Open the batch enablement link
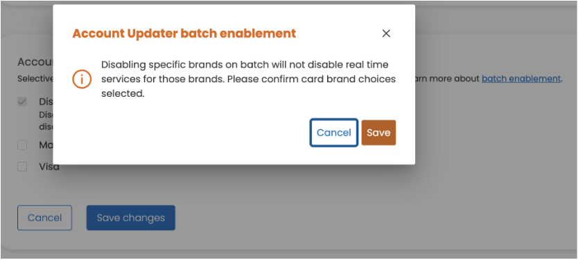578x260 pixels. [521, 78]
